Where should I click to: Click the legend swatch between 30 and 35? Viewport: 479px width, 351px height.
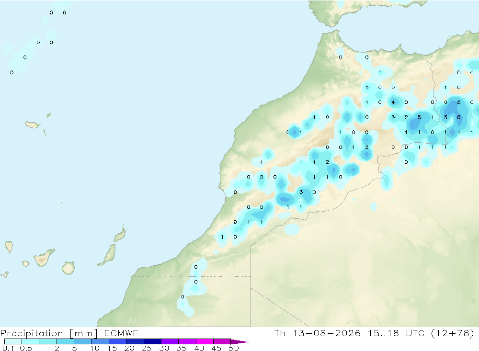click(170, 341)
